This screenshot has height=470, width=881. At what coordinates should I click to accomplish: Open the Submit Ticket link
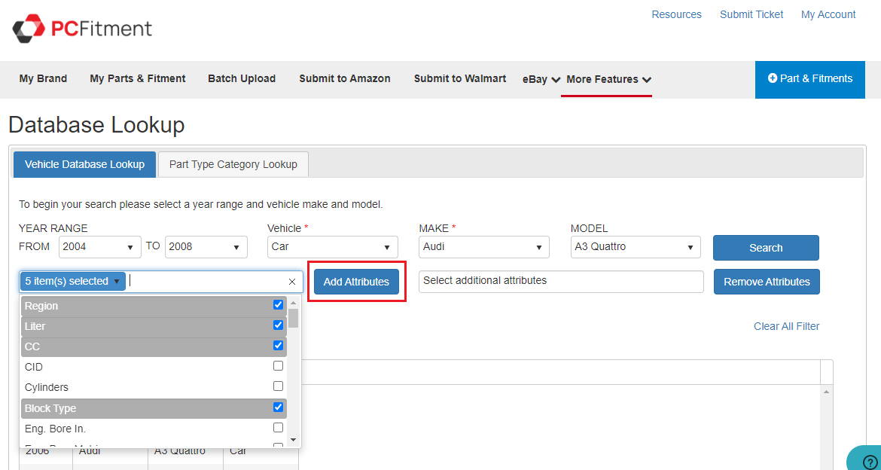pos(751,14)
